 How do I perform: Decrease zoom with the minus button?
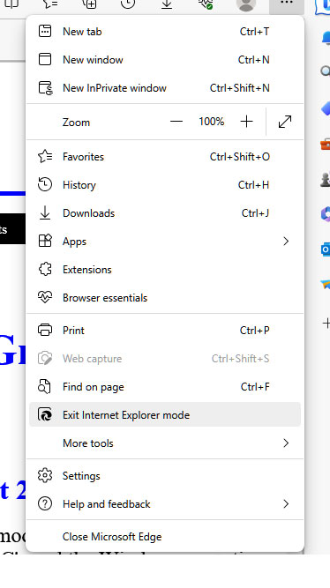176,122
